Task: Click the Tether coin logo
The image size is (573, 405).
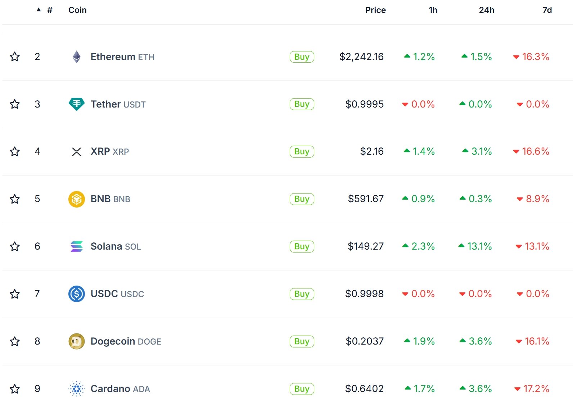Action: [77, 104]
